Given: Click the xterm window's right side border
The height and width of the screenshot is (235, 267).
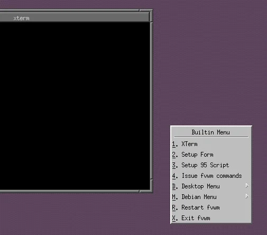Looking at the screenshot, I should click(151, 101).
